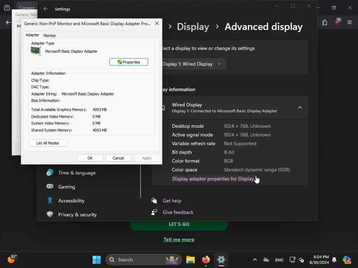Click List All Modes button
The width and height of the screenshot is (358, 268).
tap(48, 143)
